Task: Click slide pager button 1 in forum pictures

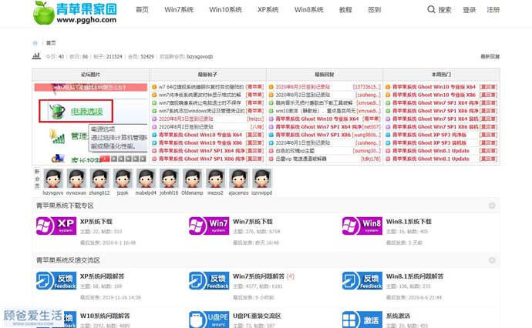Action: pos(105,159)
